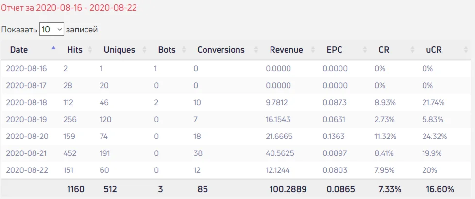
Task: Sort the table by Conversions column
Action: point(221,50)
